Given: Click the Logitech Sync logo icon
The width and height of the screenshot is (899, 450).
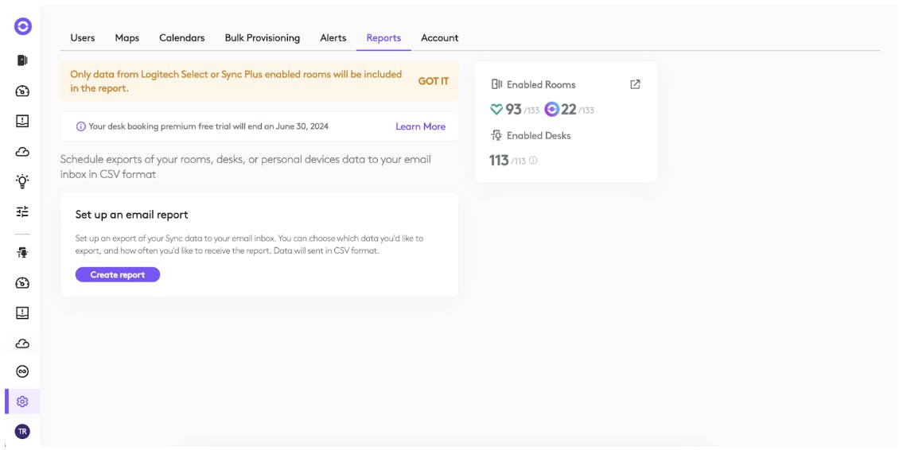Looking at the screenshot, I should coord(22,26).
